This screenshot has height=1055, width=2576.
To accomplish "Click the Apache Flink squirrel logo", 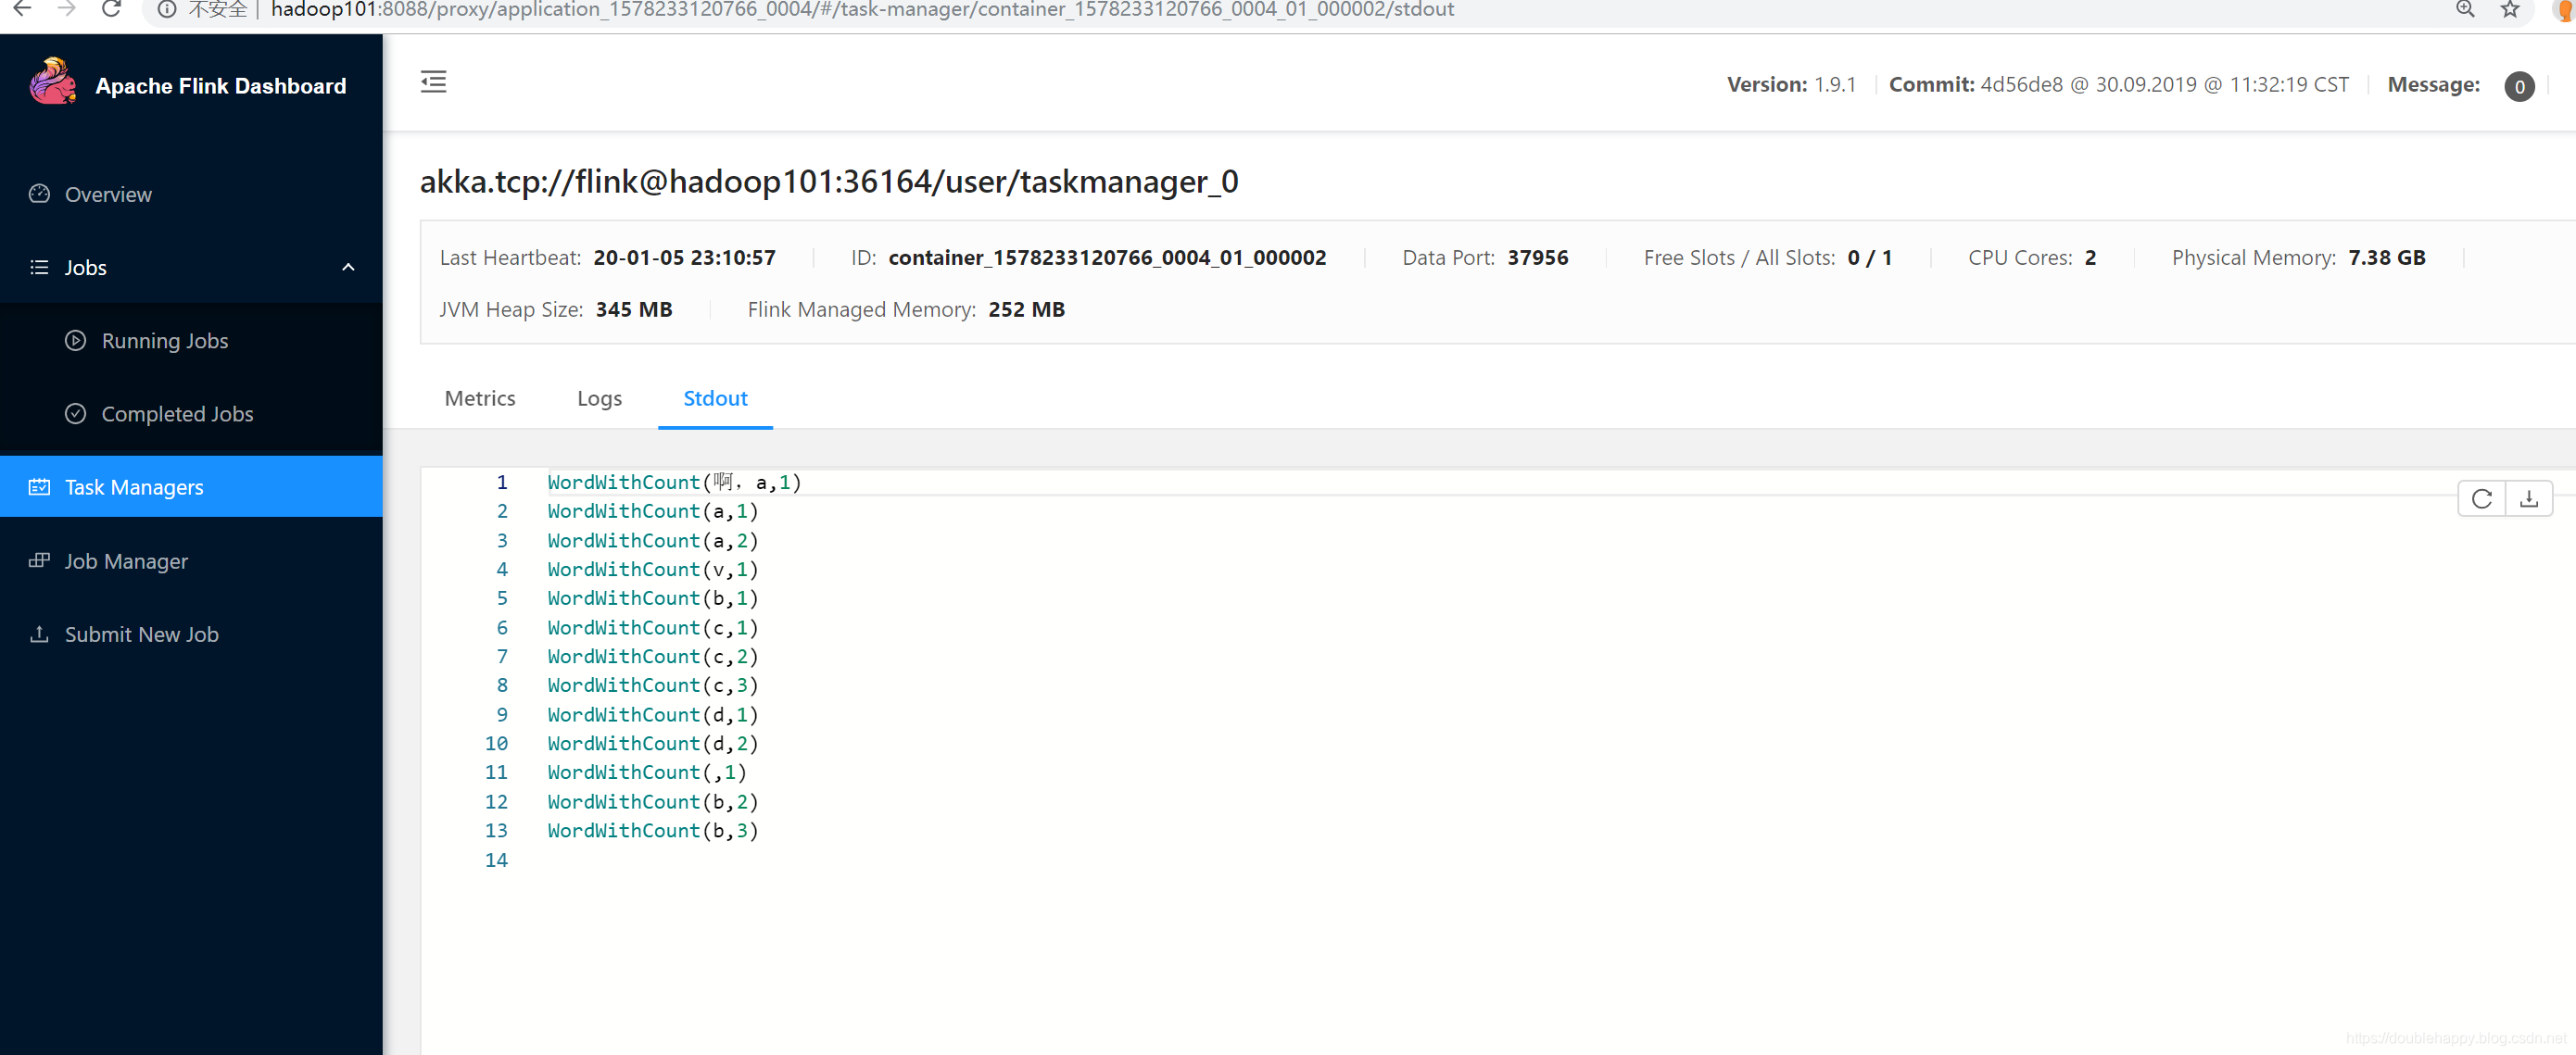I will [53, 82].
